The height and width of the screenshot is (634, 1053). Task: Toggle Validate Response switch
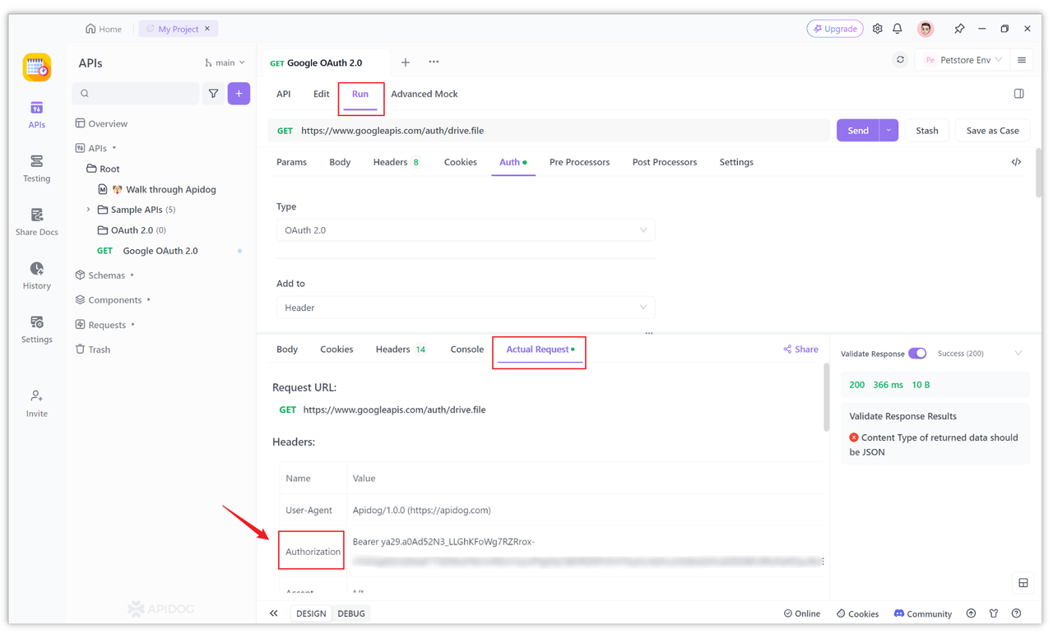tap(917, 354)
